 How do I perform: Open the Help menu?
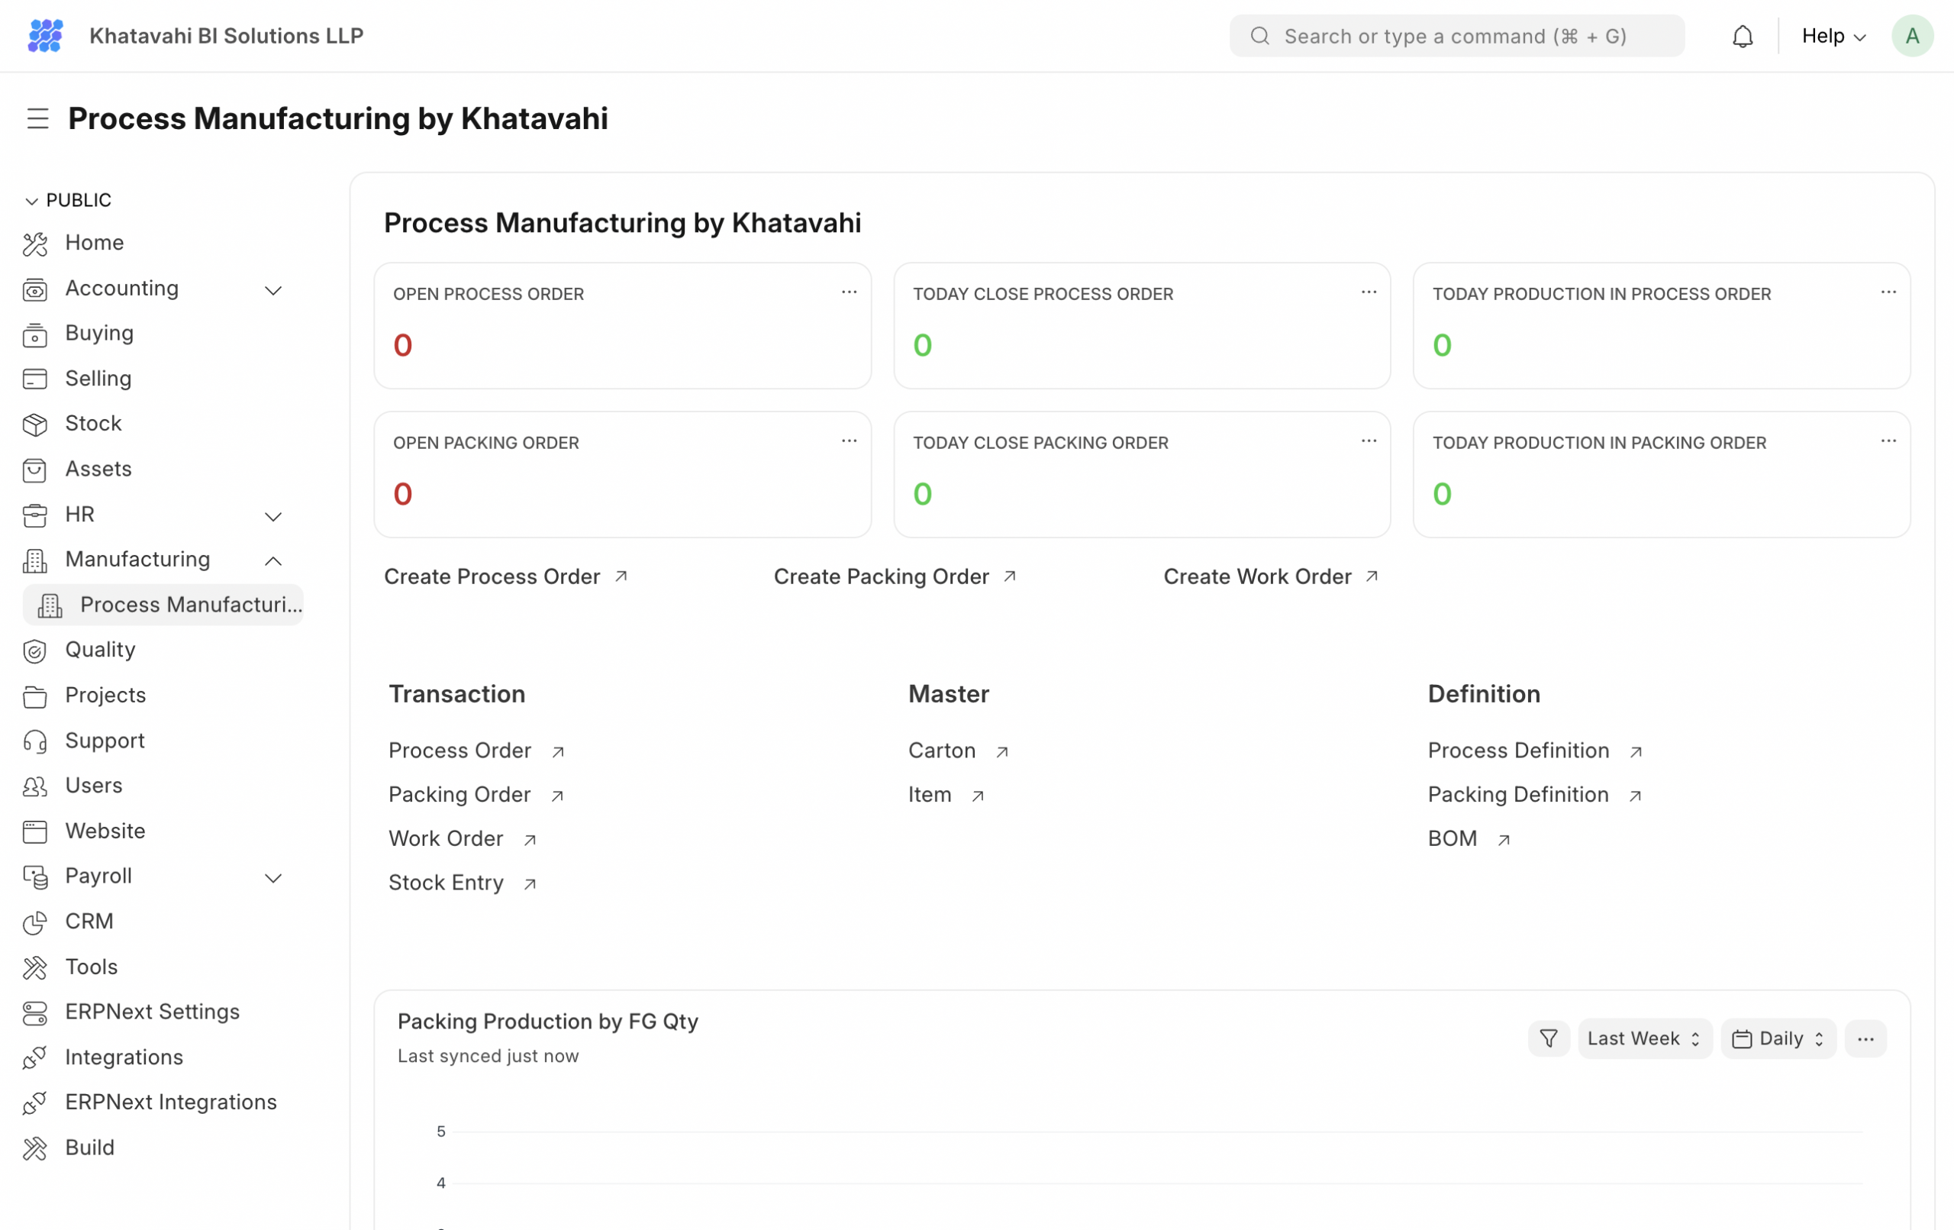tap(1833, 36)
